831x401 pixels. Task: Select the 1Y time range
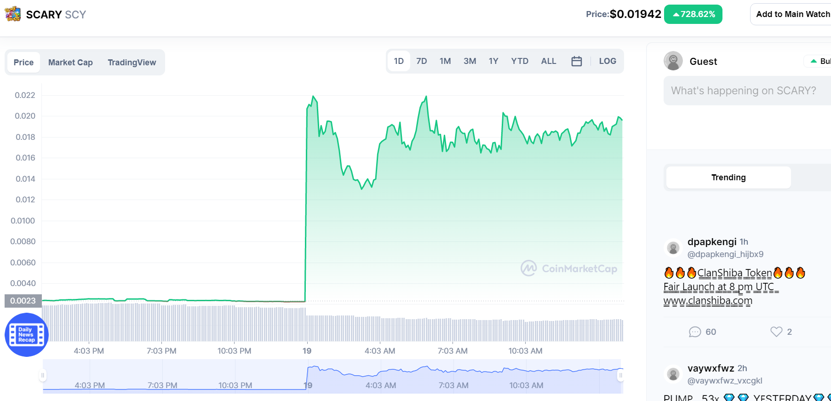click(493, 61)
